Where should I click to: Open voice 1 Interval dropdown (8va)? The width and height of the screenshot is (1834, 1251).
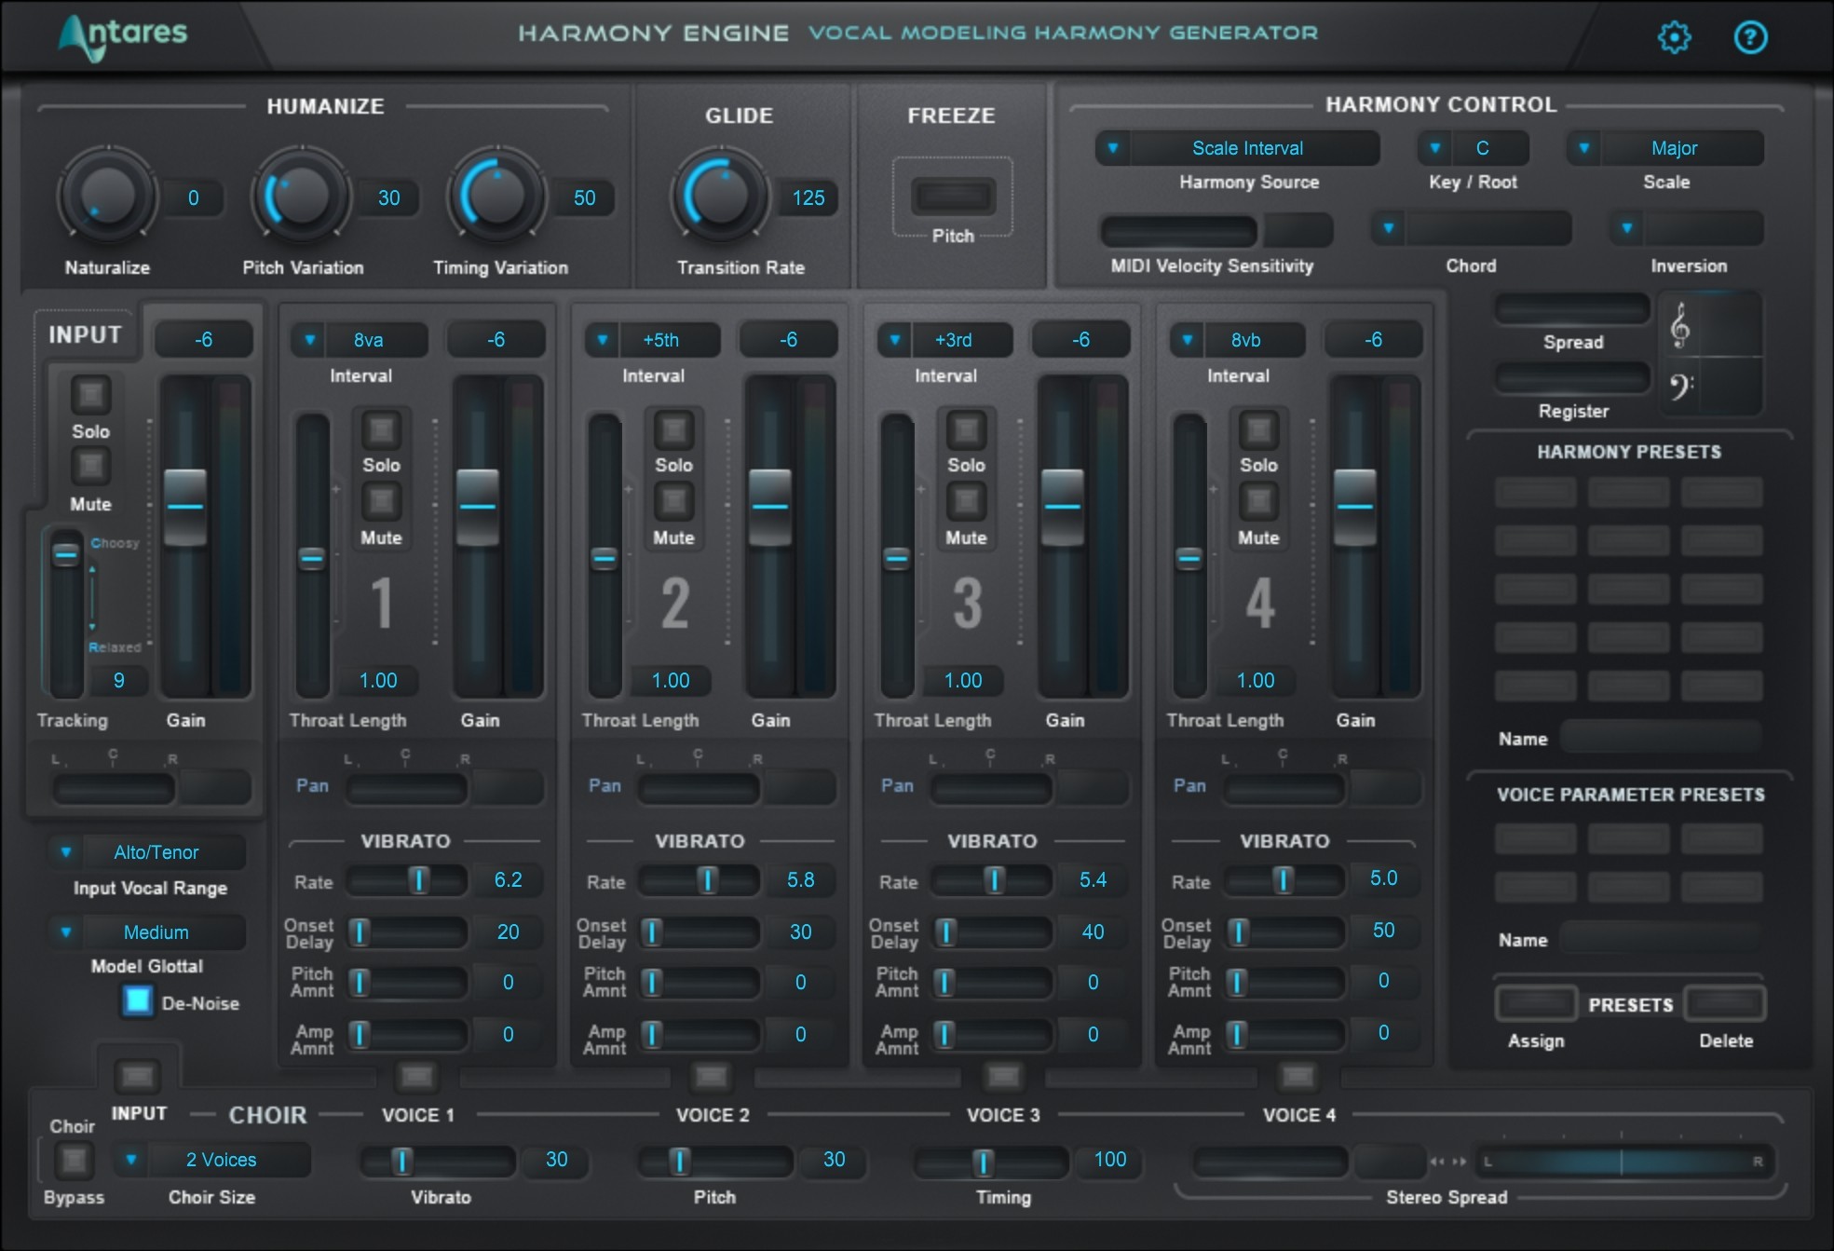(x=360, y=340)
